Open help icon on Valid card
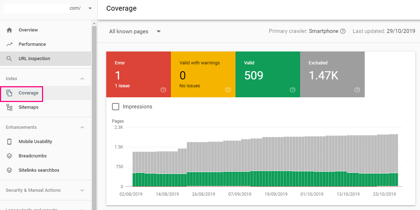This screenshot has height=210, width=420. tap(293, 90)
